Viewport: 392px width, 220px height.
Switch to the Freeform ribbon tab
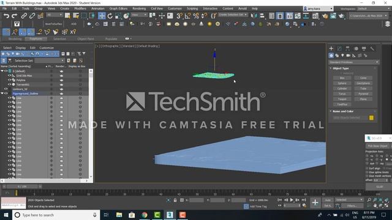click(x=36, y=39)
